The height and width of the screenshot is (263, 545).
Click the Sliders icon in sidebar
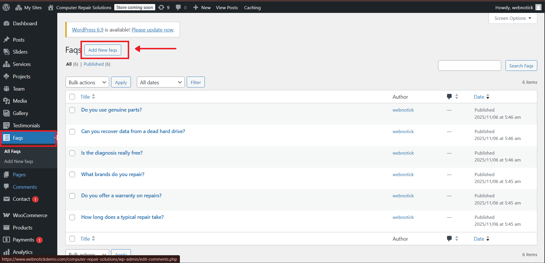tap(6, 52)
